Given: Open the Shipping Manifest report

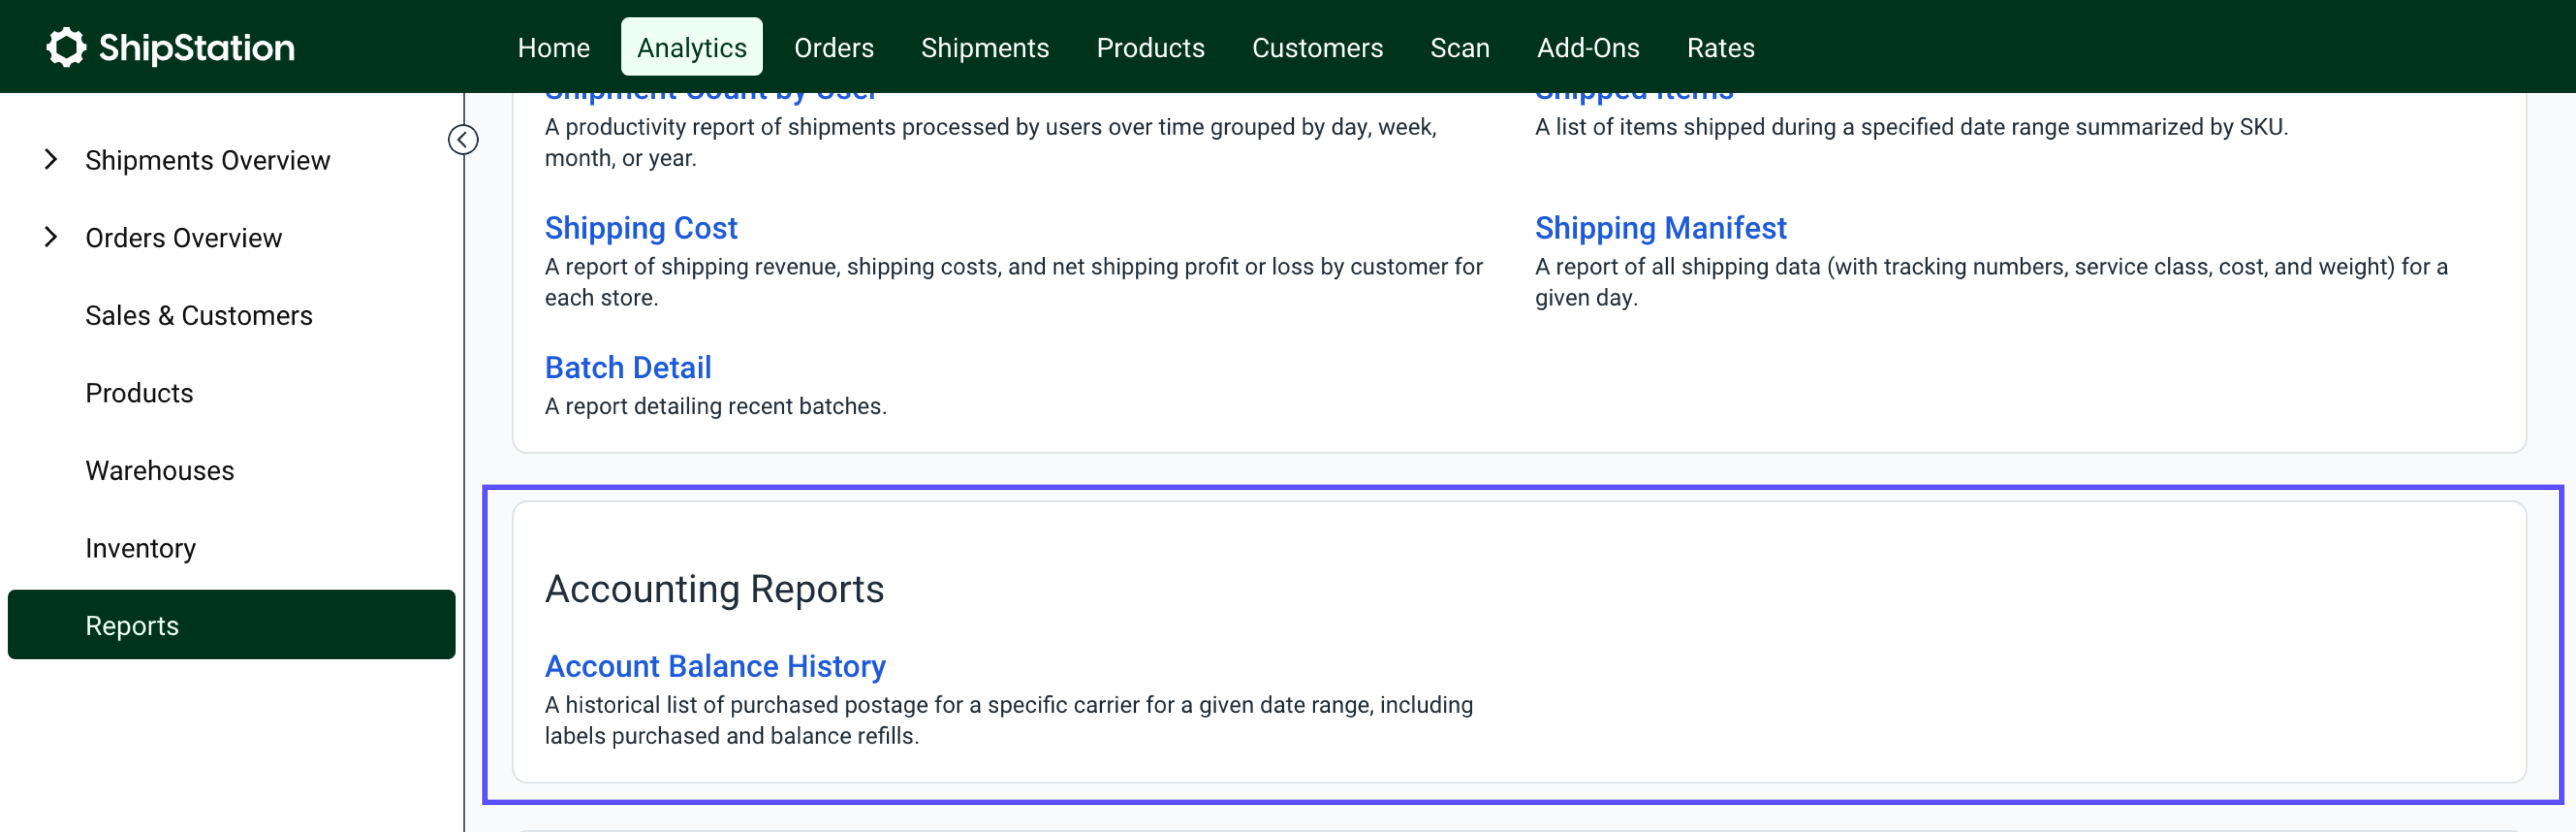Looking at the screenshot, I should 1660,228.
